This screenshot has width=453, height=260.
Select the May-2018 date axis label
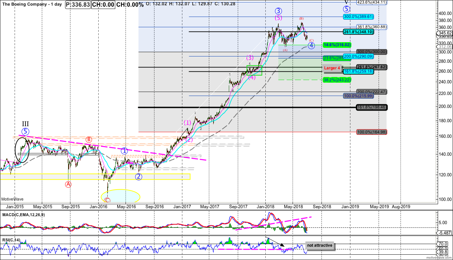pyautogui.click(x=293, y=206)
